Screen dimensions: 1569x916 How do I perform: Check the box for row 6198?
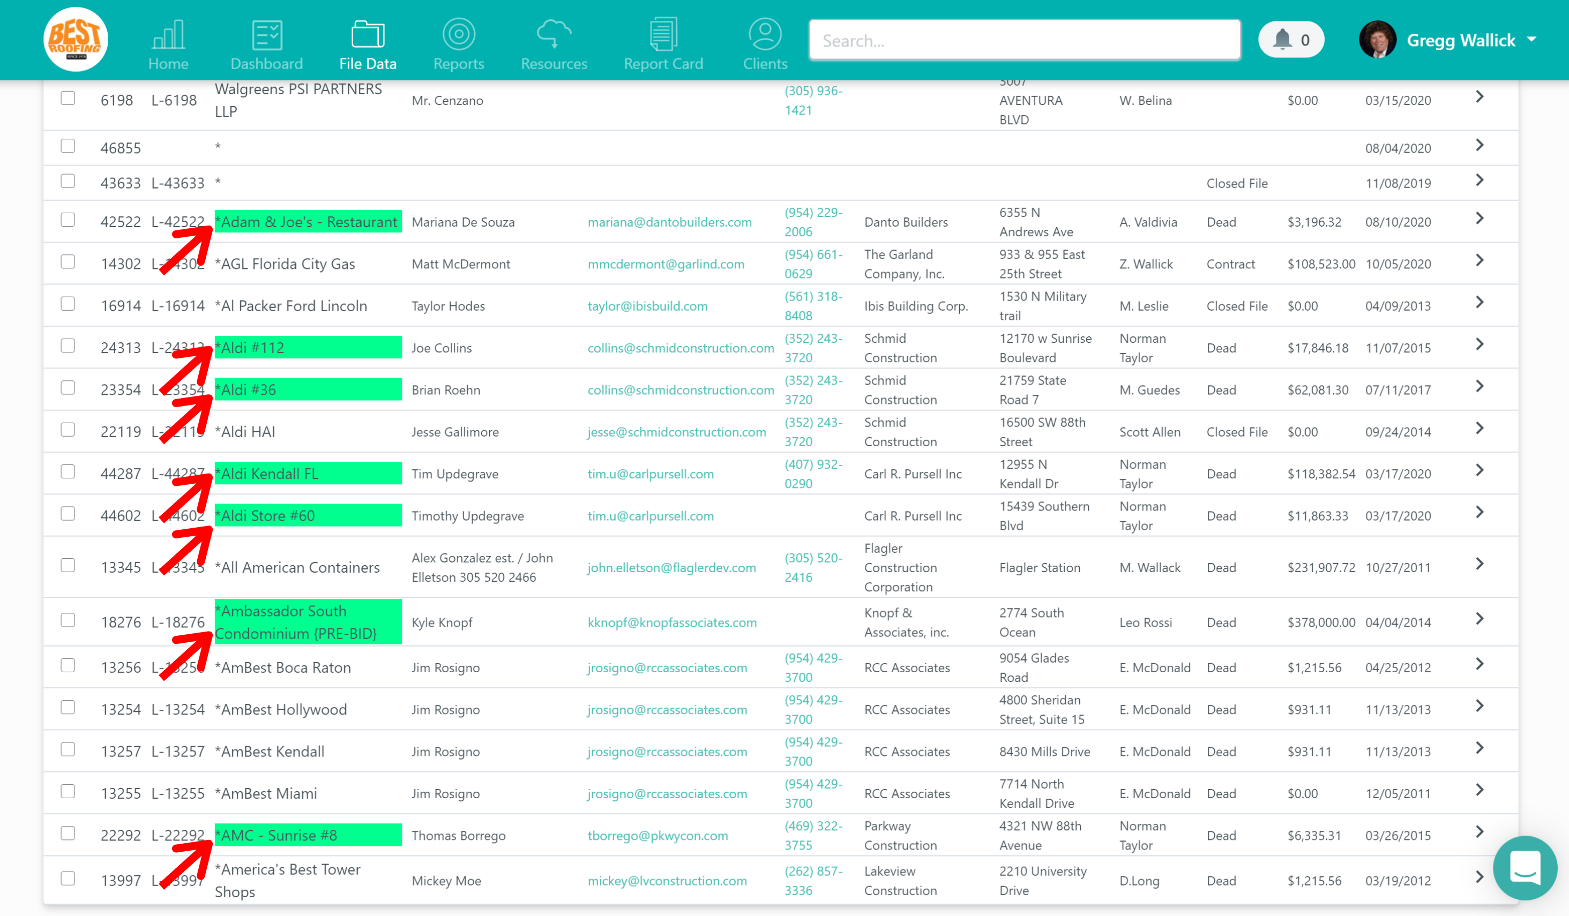[68, 99]
